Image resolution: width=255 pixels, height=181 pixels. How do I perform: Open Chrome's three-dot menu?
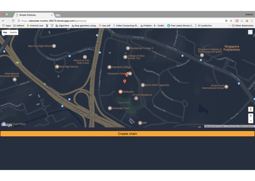pos(252,21)
